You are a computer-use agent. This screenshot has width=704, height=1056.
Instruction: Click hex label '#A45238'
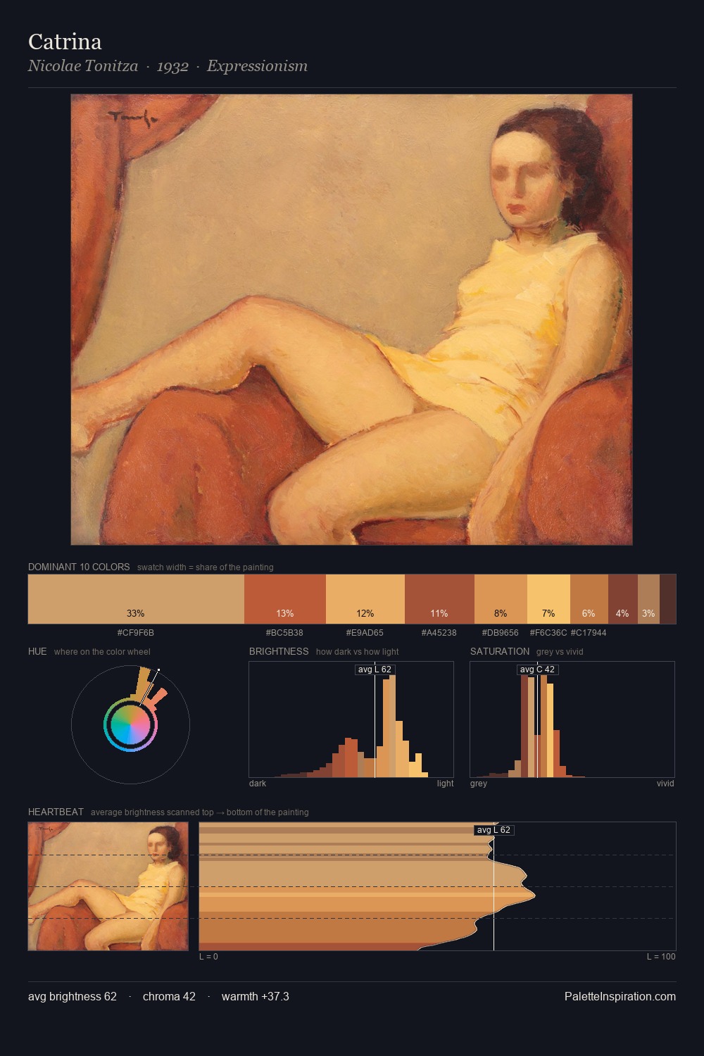pyautogui.click(x=439, y=632)
